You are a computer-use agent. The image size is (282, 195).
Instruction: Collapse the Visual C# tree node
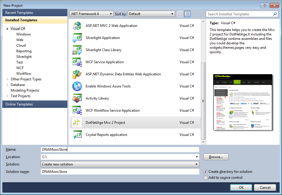point(7,29)
